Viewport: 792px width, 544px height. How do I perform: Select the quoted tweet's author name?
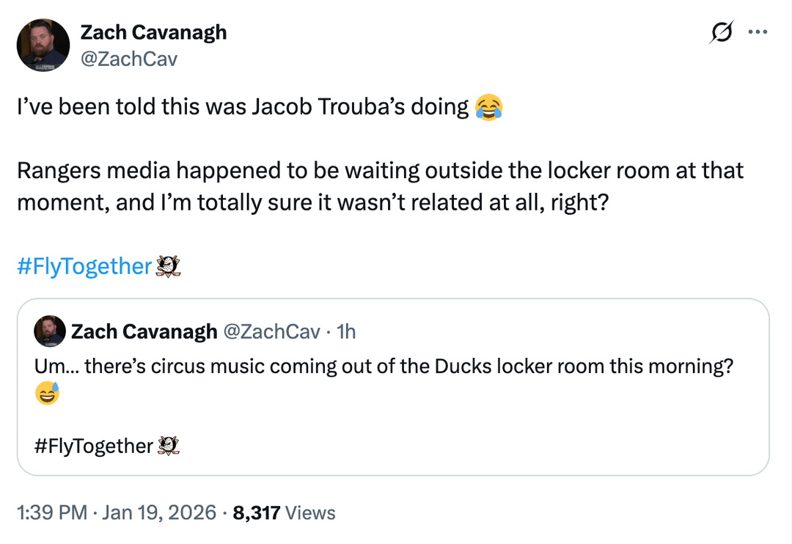[x=142, y=331]
